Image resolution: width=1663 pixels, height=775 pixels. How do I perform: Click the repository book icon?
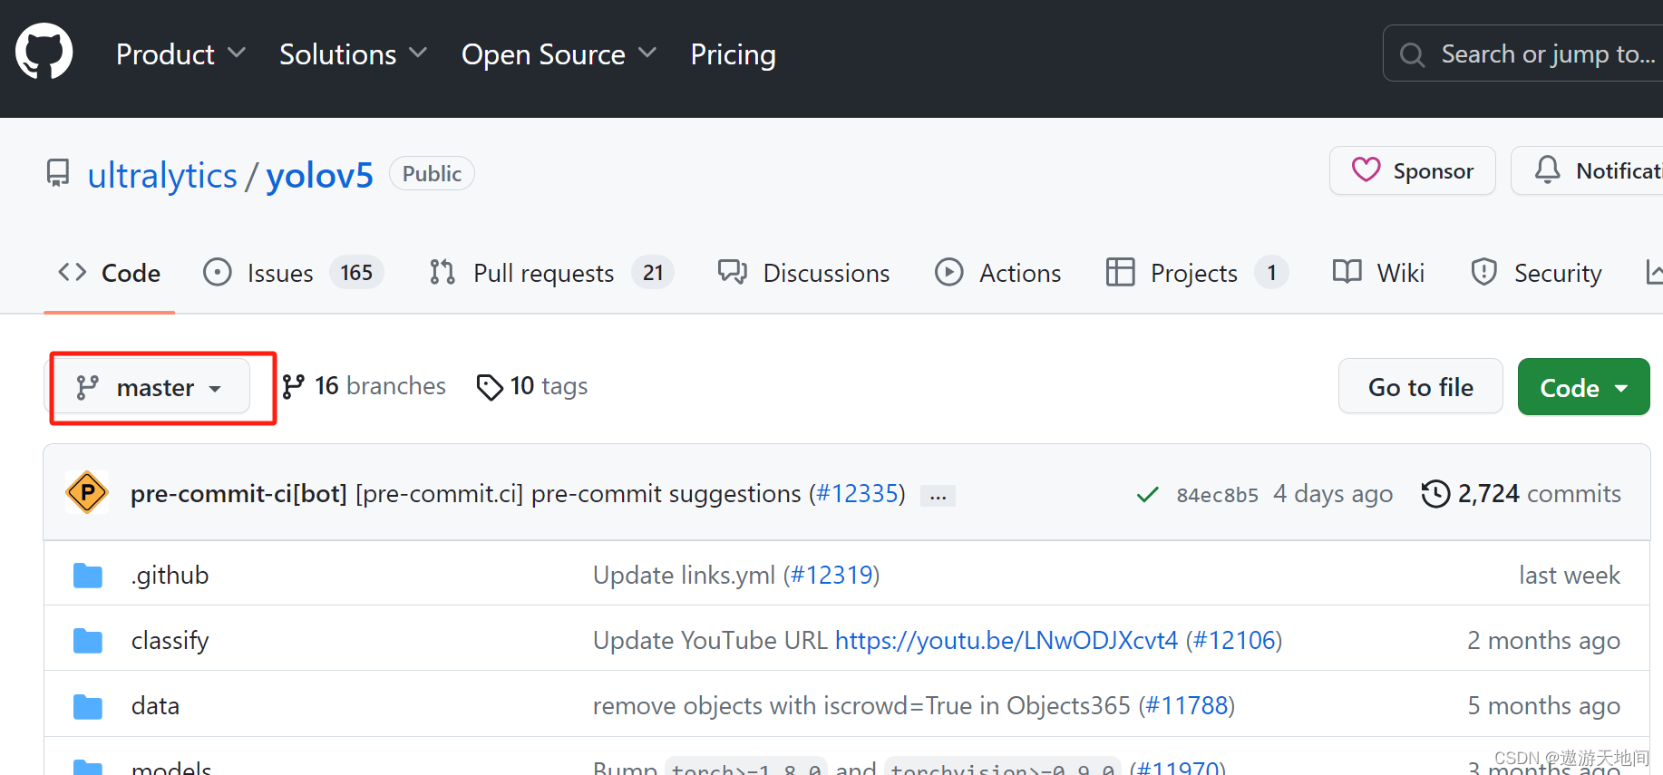click(58, 173)
